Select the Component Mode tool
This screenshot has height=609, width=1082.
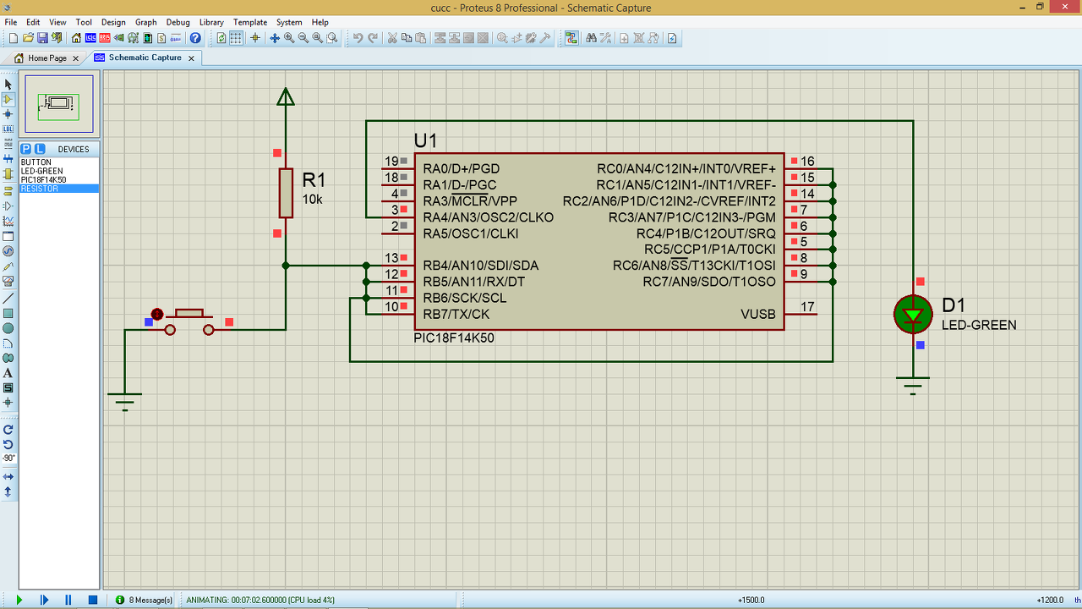click(8, 99)
